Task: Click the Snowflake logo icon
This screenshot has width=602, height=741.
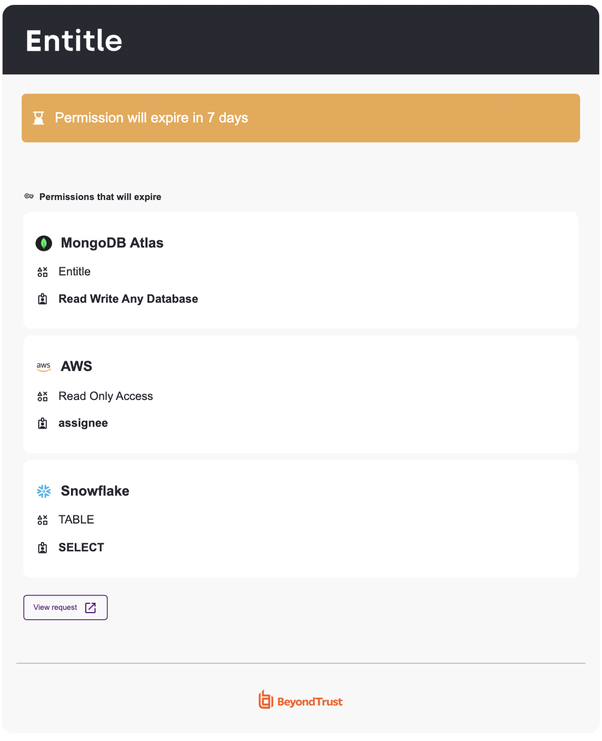Action: click(x=44, y=491)
